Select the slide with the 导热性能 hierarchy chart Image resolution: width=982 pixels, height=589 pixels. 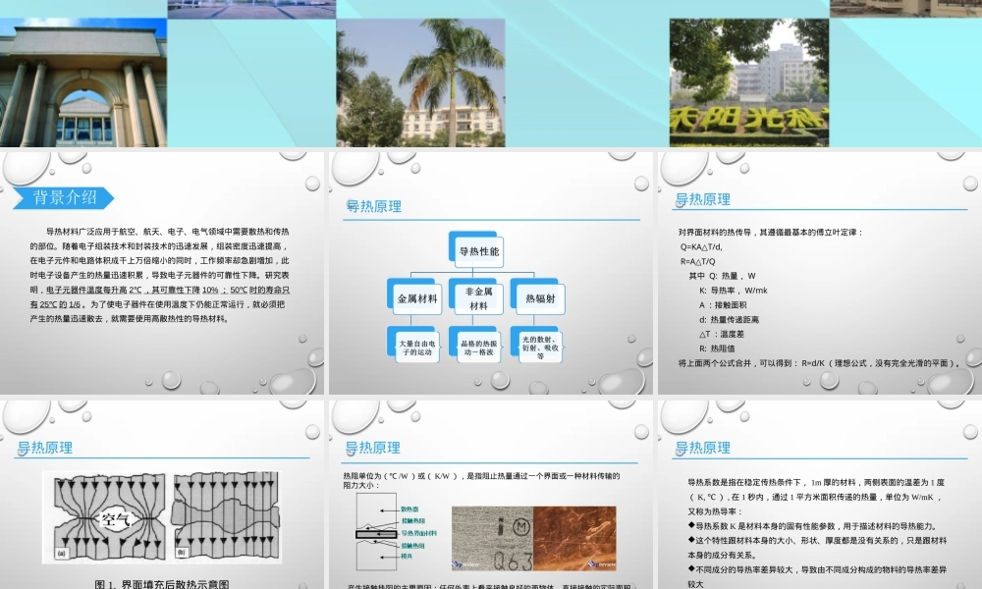pyautogui.click(x=491, y=273)
